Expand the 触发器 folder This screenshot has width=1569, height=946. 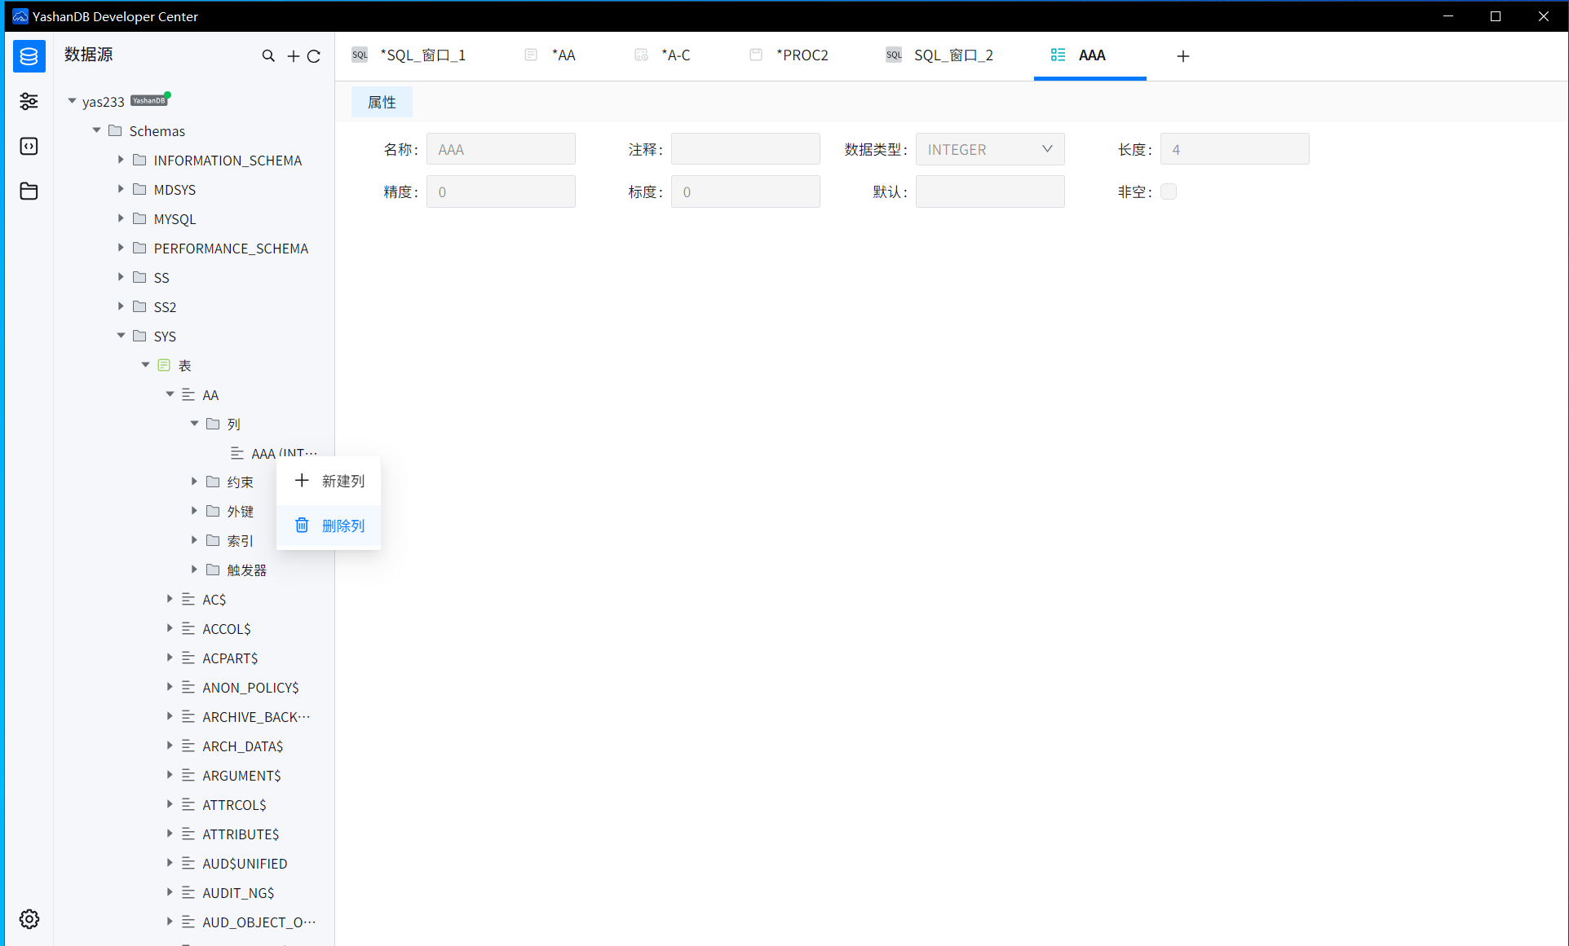[x=194, y=570]
